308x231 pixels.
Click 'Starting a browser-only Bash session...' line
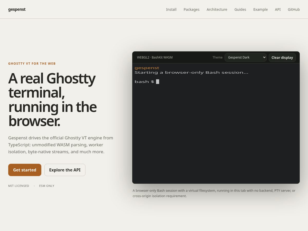point(191,73)
